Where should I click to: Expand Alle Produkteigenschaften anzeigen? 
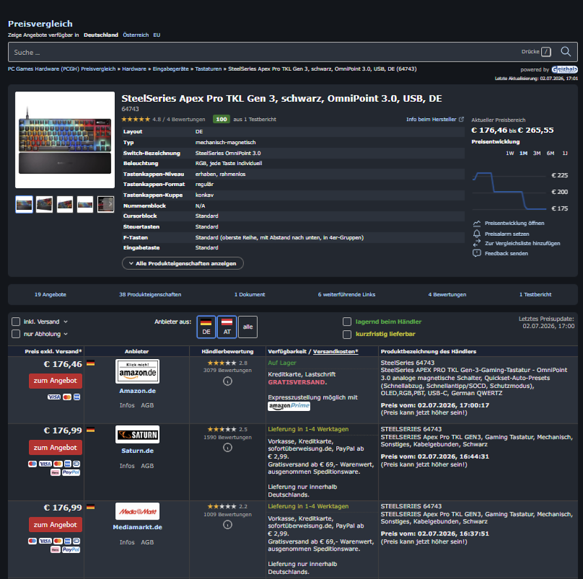tap(183, 263)
